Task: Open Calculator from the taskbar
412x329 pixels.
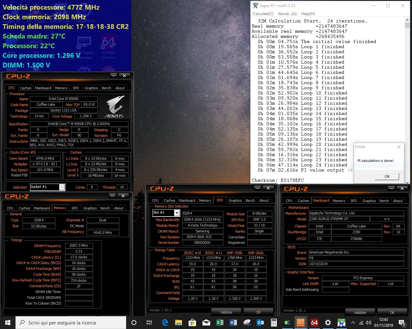Action: 274,323
